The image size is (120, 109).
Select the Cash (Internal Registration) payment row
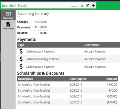(x=68, y=59)
